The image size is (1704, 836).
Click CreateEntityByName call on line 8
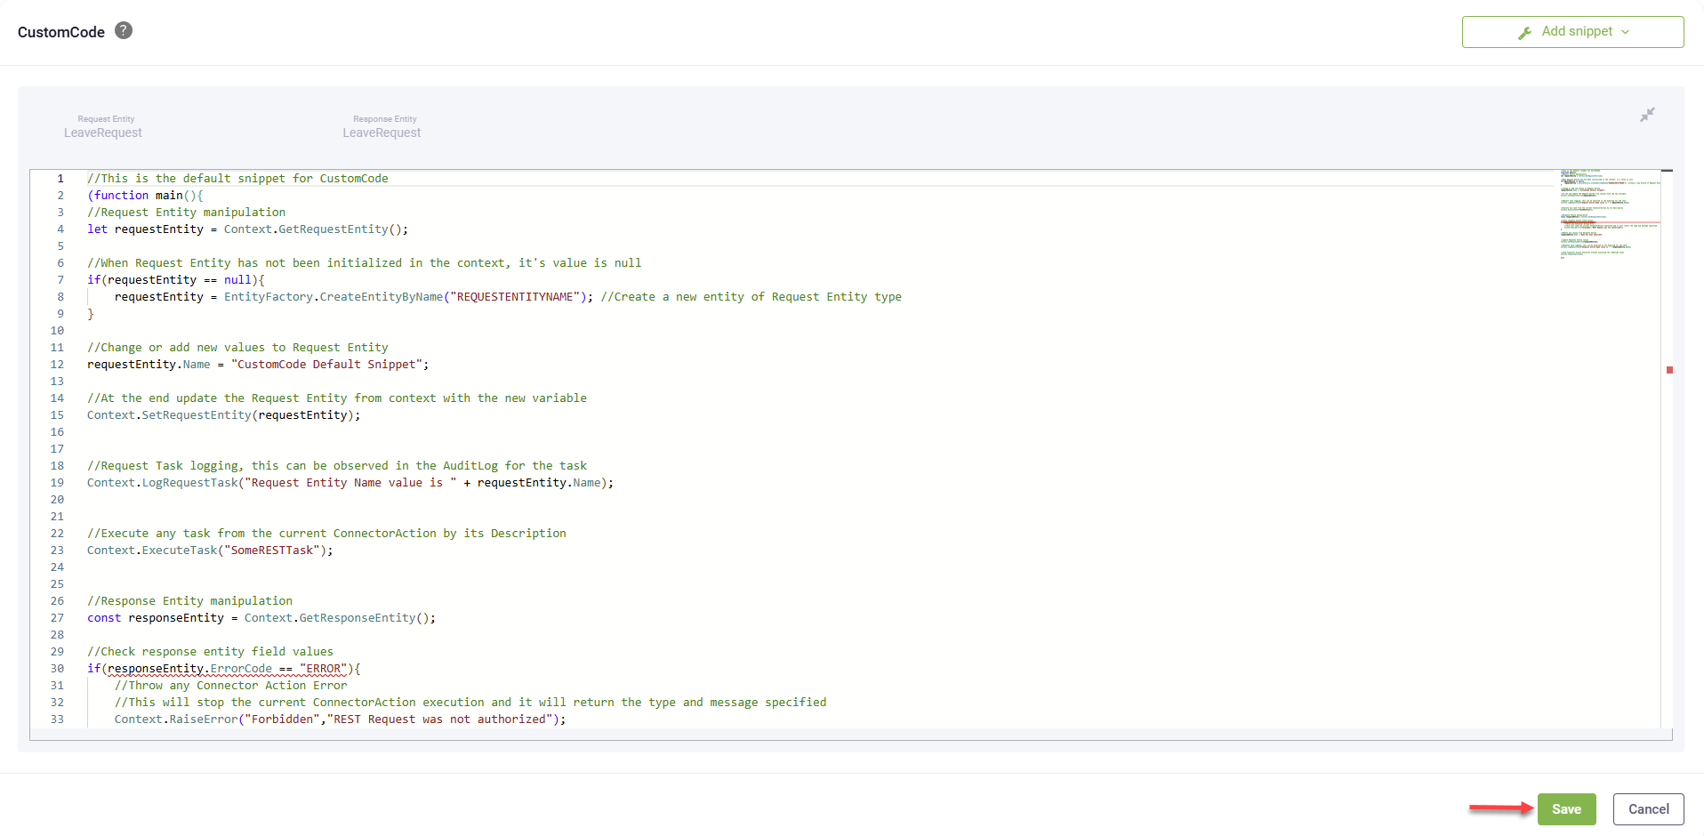(x=381, y=297)
